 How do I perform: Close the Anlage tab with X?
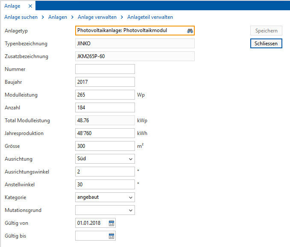pos(30,6)
